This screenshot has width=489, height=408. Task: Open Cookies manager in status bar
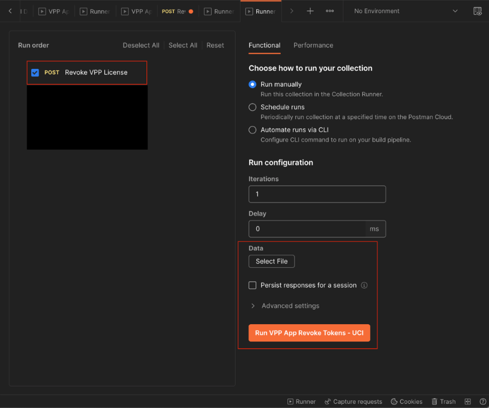[x=406, y=401]
